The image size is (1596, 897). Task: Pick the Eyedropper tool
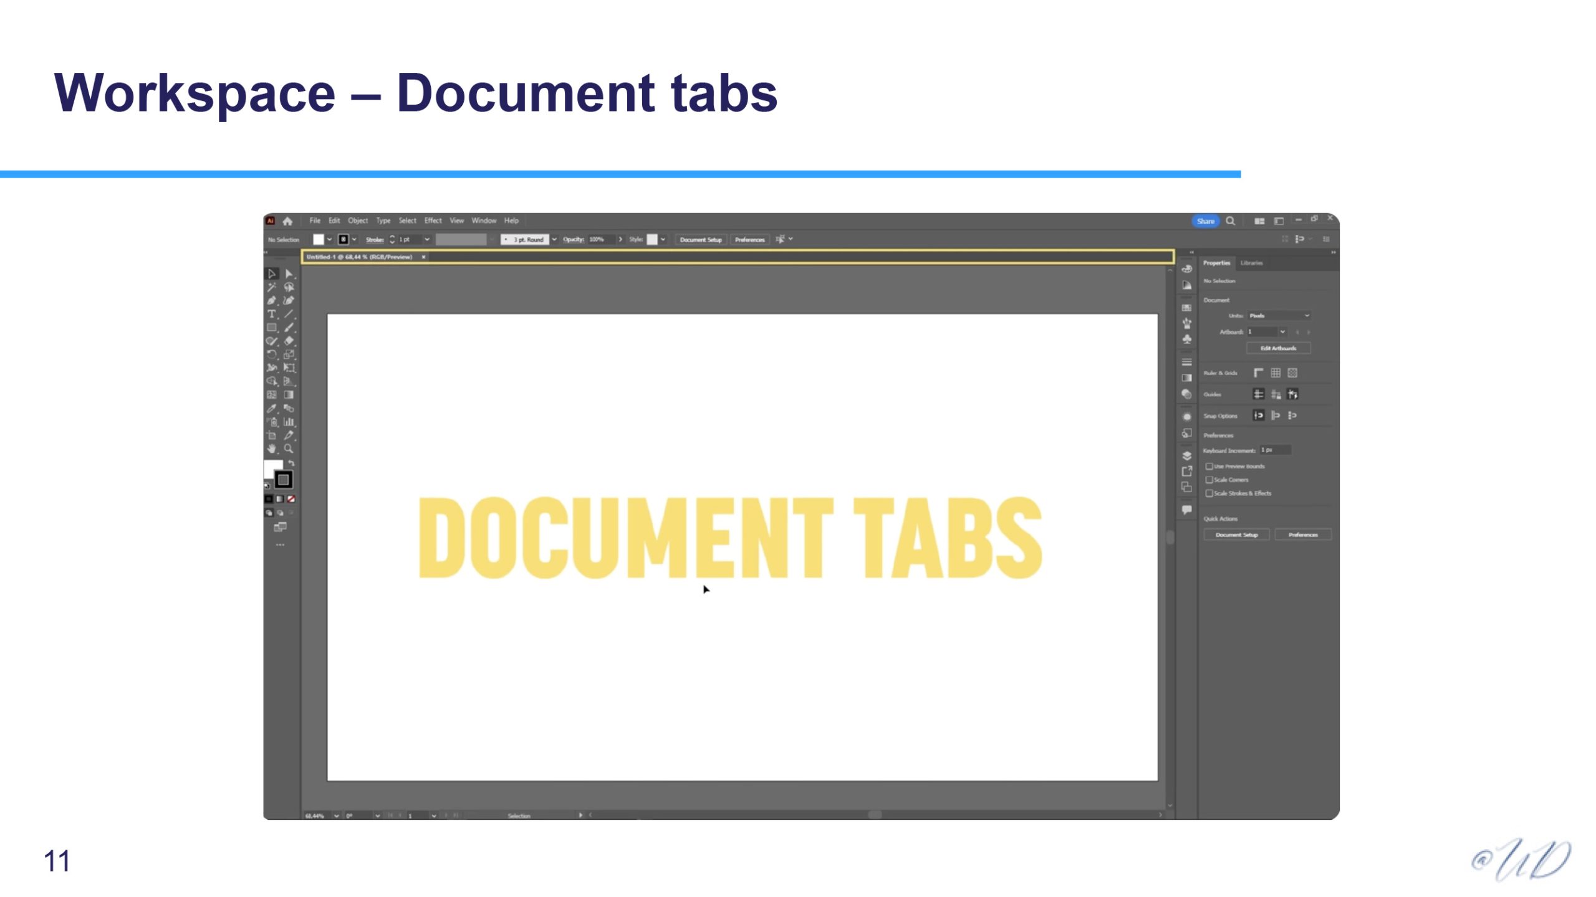pyautogui.click(x=271, y=409)
